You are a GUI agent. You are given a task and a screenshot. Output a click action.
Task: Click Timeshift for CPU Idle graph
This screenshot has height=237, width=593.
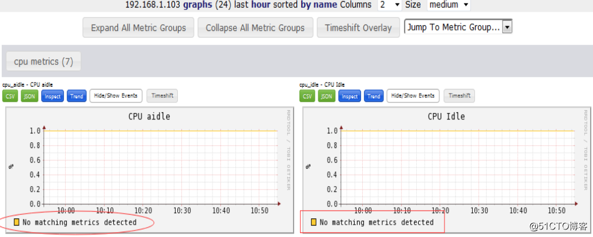pos(460,96)
